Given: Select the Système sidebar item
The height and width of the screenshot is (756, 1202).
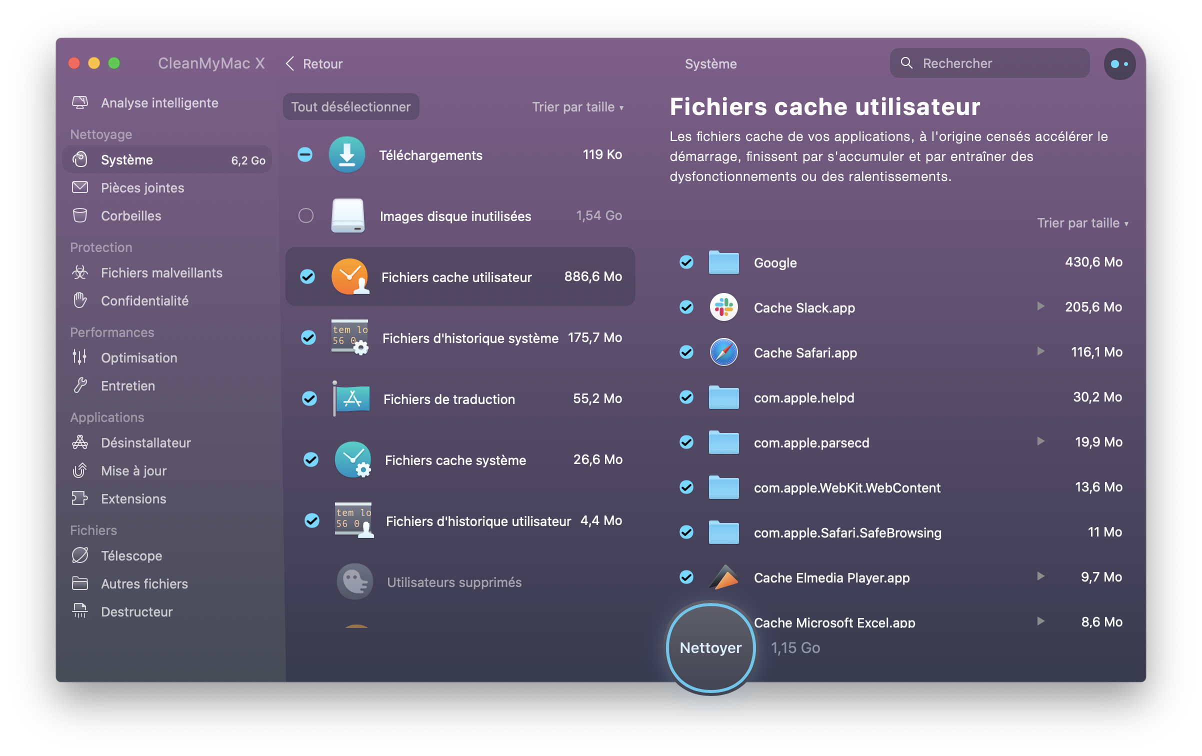Looking at the screenshot, I should (167, 160).
